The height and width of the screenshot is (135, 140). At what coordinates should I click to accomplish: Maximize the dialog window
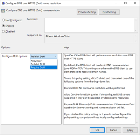pyautogui.click(x=125, y=3)
